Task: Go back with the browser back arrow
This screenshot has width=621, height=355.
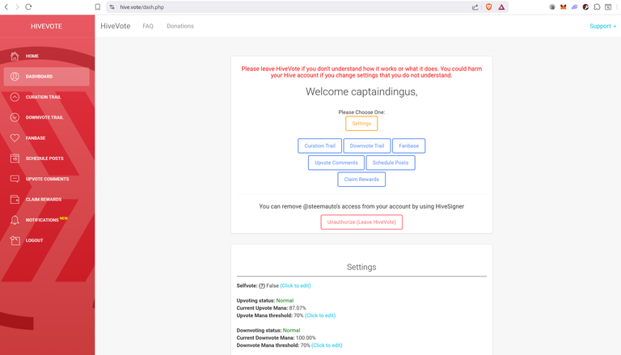Action: coord(6,6)
